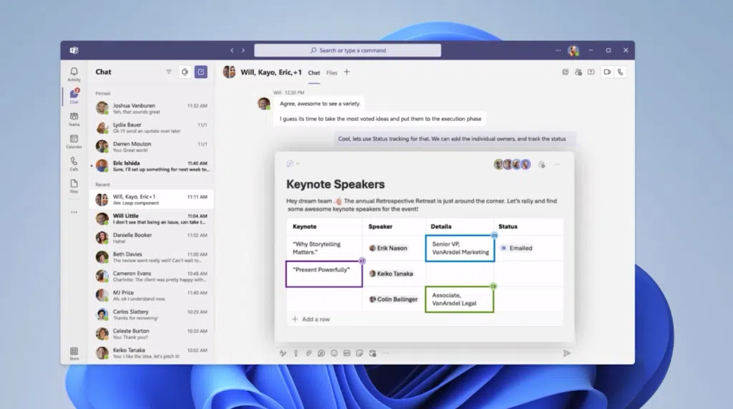
Task: Click the Loop components icon in compose bar
Action: click(x=321, y=353)
